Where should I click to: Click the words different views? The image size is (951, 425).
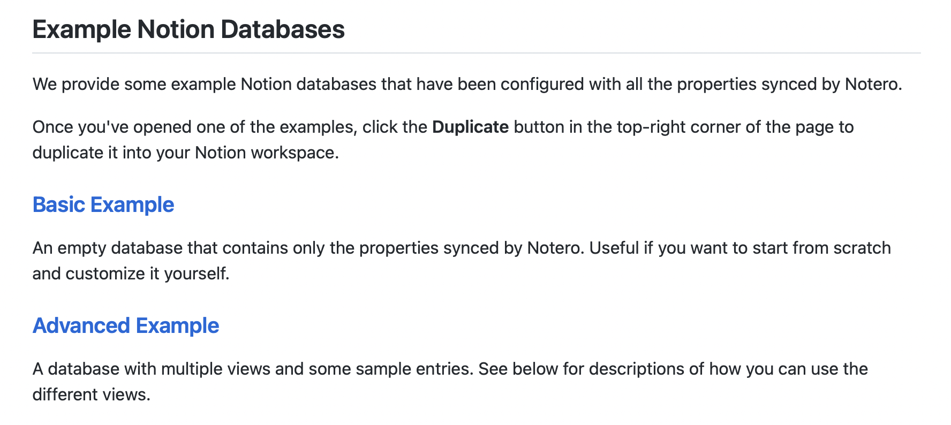click(91, 395)
